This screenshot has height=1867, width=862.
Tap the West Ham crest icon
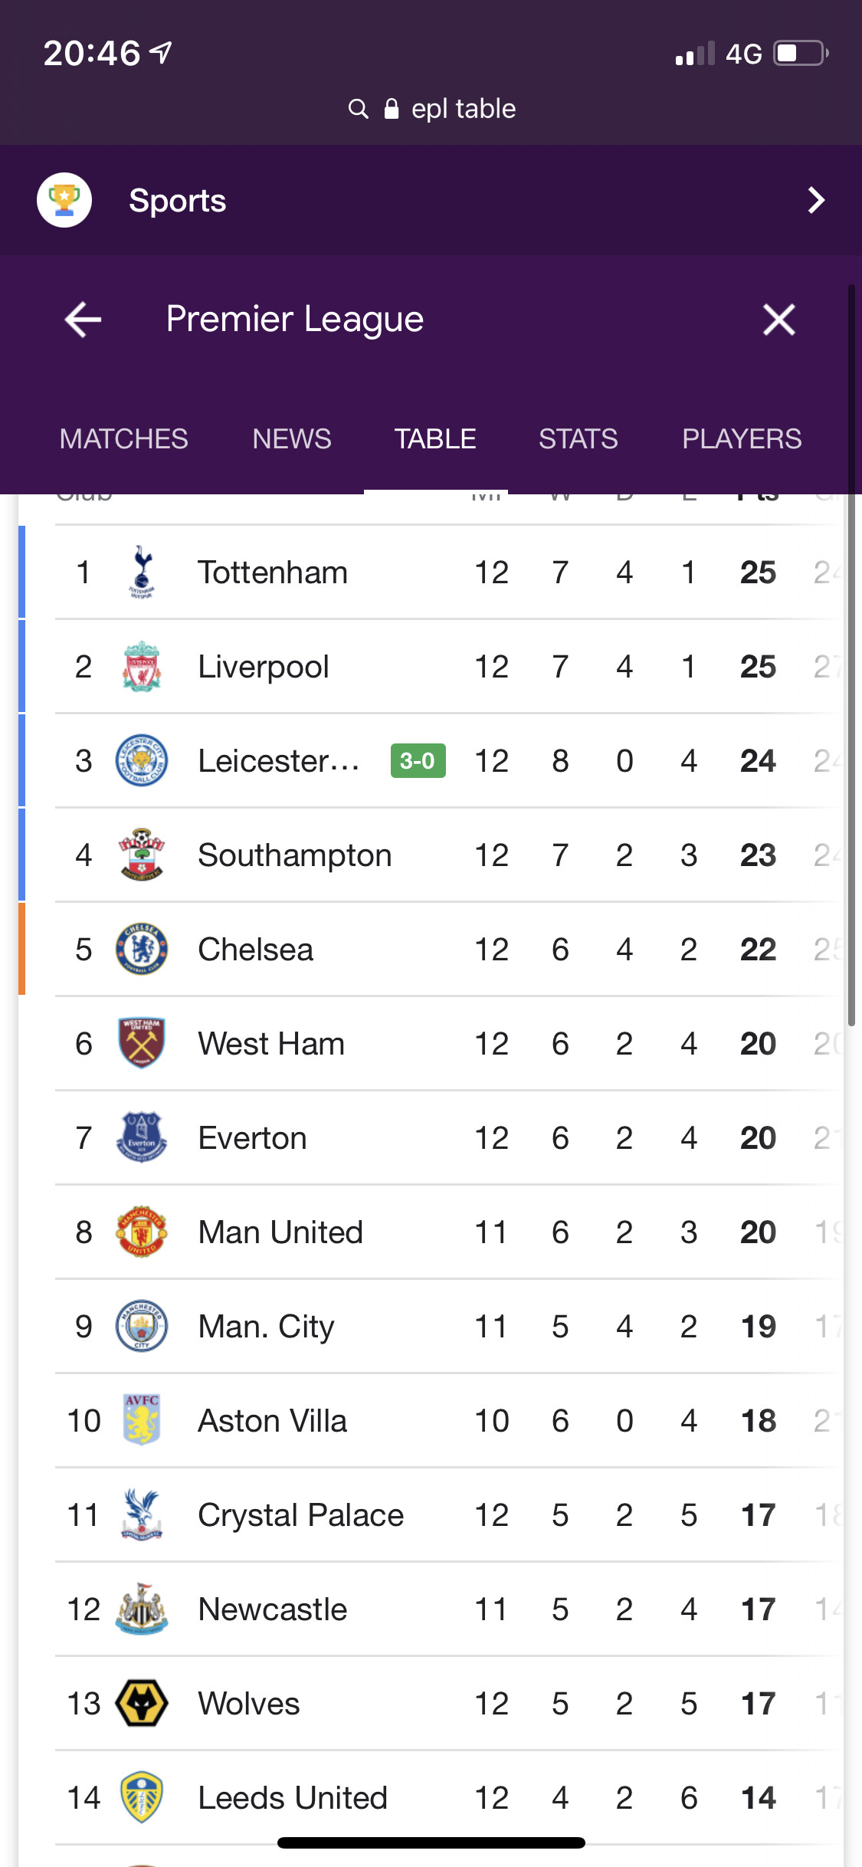coord(142,1043)
